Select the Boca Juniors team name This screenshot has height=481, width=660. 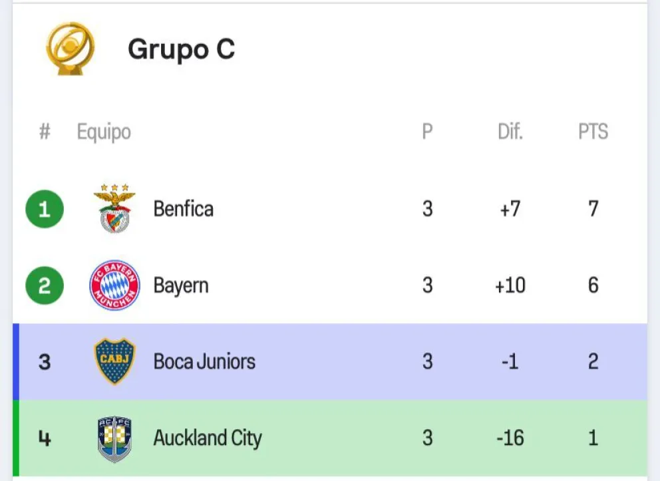point(204,361)
